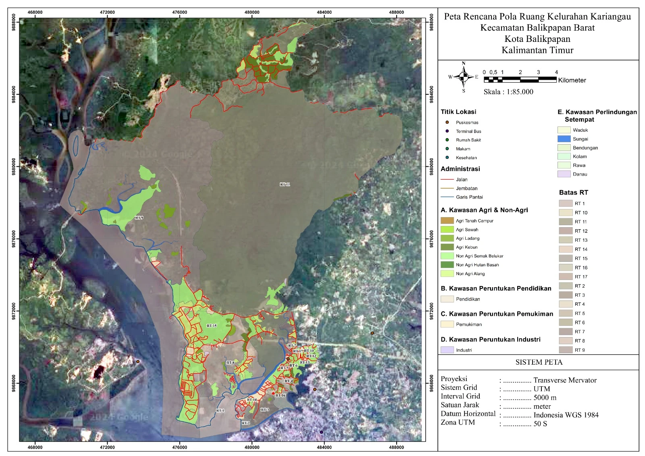Viewport: 645px width, 456px height.
Task: Click the blue Garis Pantai line symbol
Action: point(447,197)
